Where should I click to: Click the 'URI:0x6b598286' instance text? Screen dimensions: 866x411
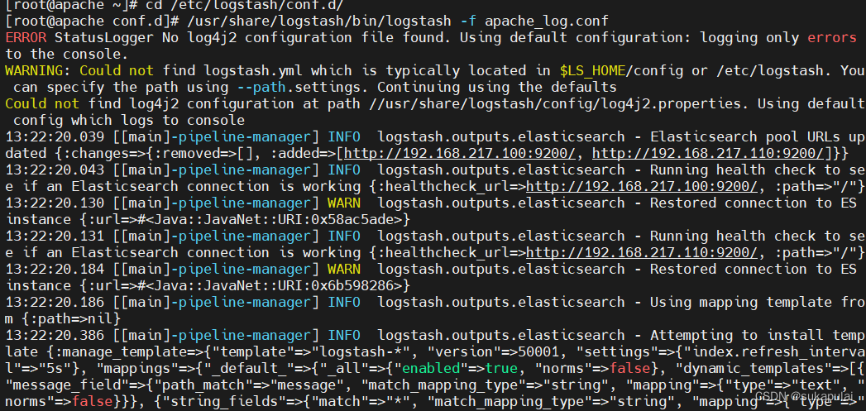[x=340, y=285]
